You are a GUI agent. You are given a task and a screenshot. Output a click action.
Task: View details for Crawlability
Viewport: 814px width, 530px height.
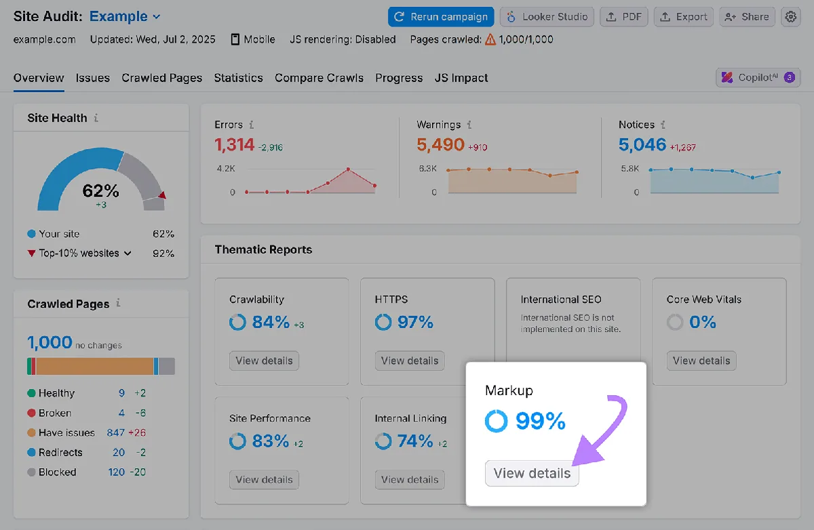[x=264, y=361]
